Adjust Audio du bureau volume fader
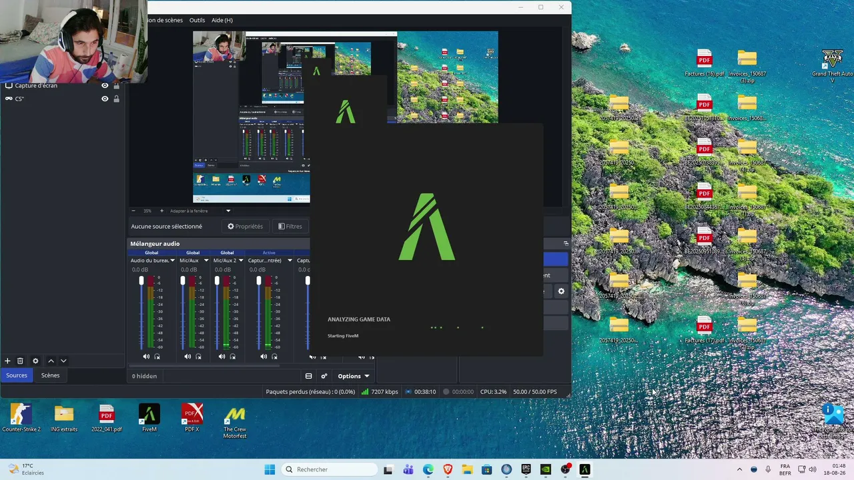This screenshot has width=854, height=480. click(141, 281)
